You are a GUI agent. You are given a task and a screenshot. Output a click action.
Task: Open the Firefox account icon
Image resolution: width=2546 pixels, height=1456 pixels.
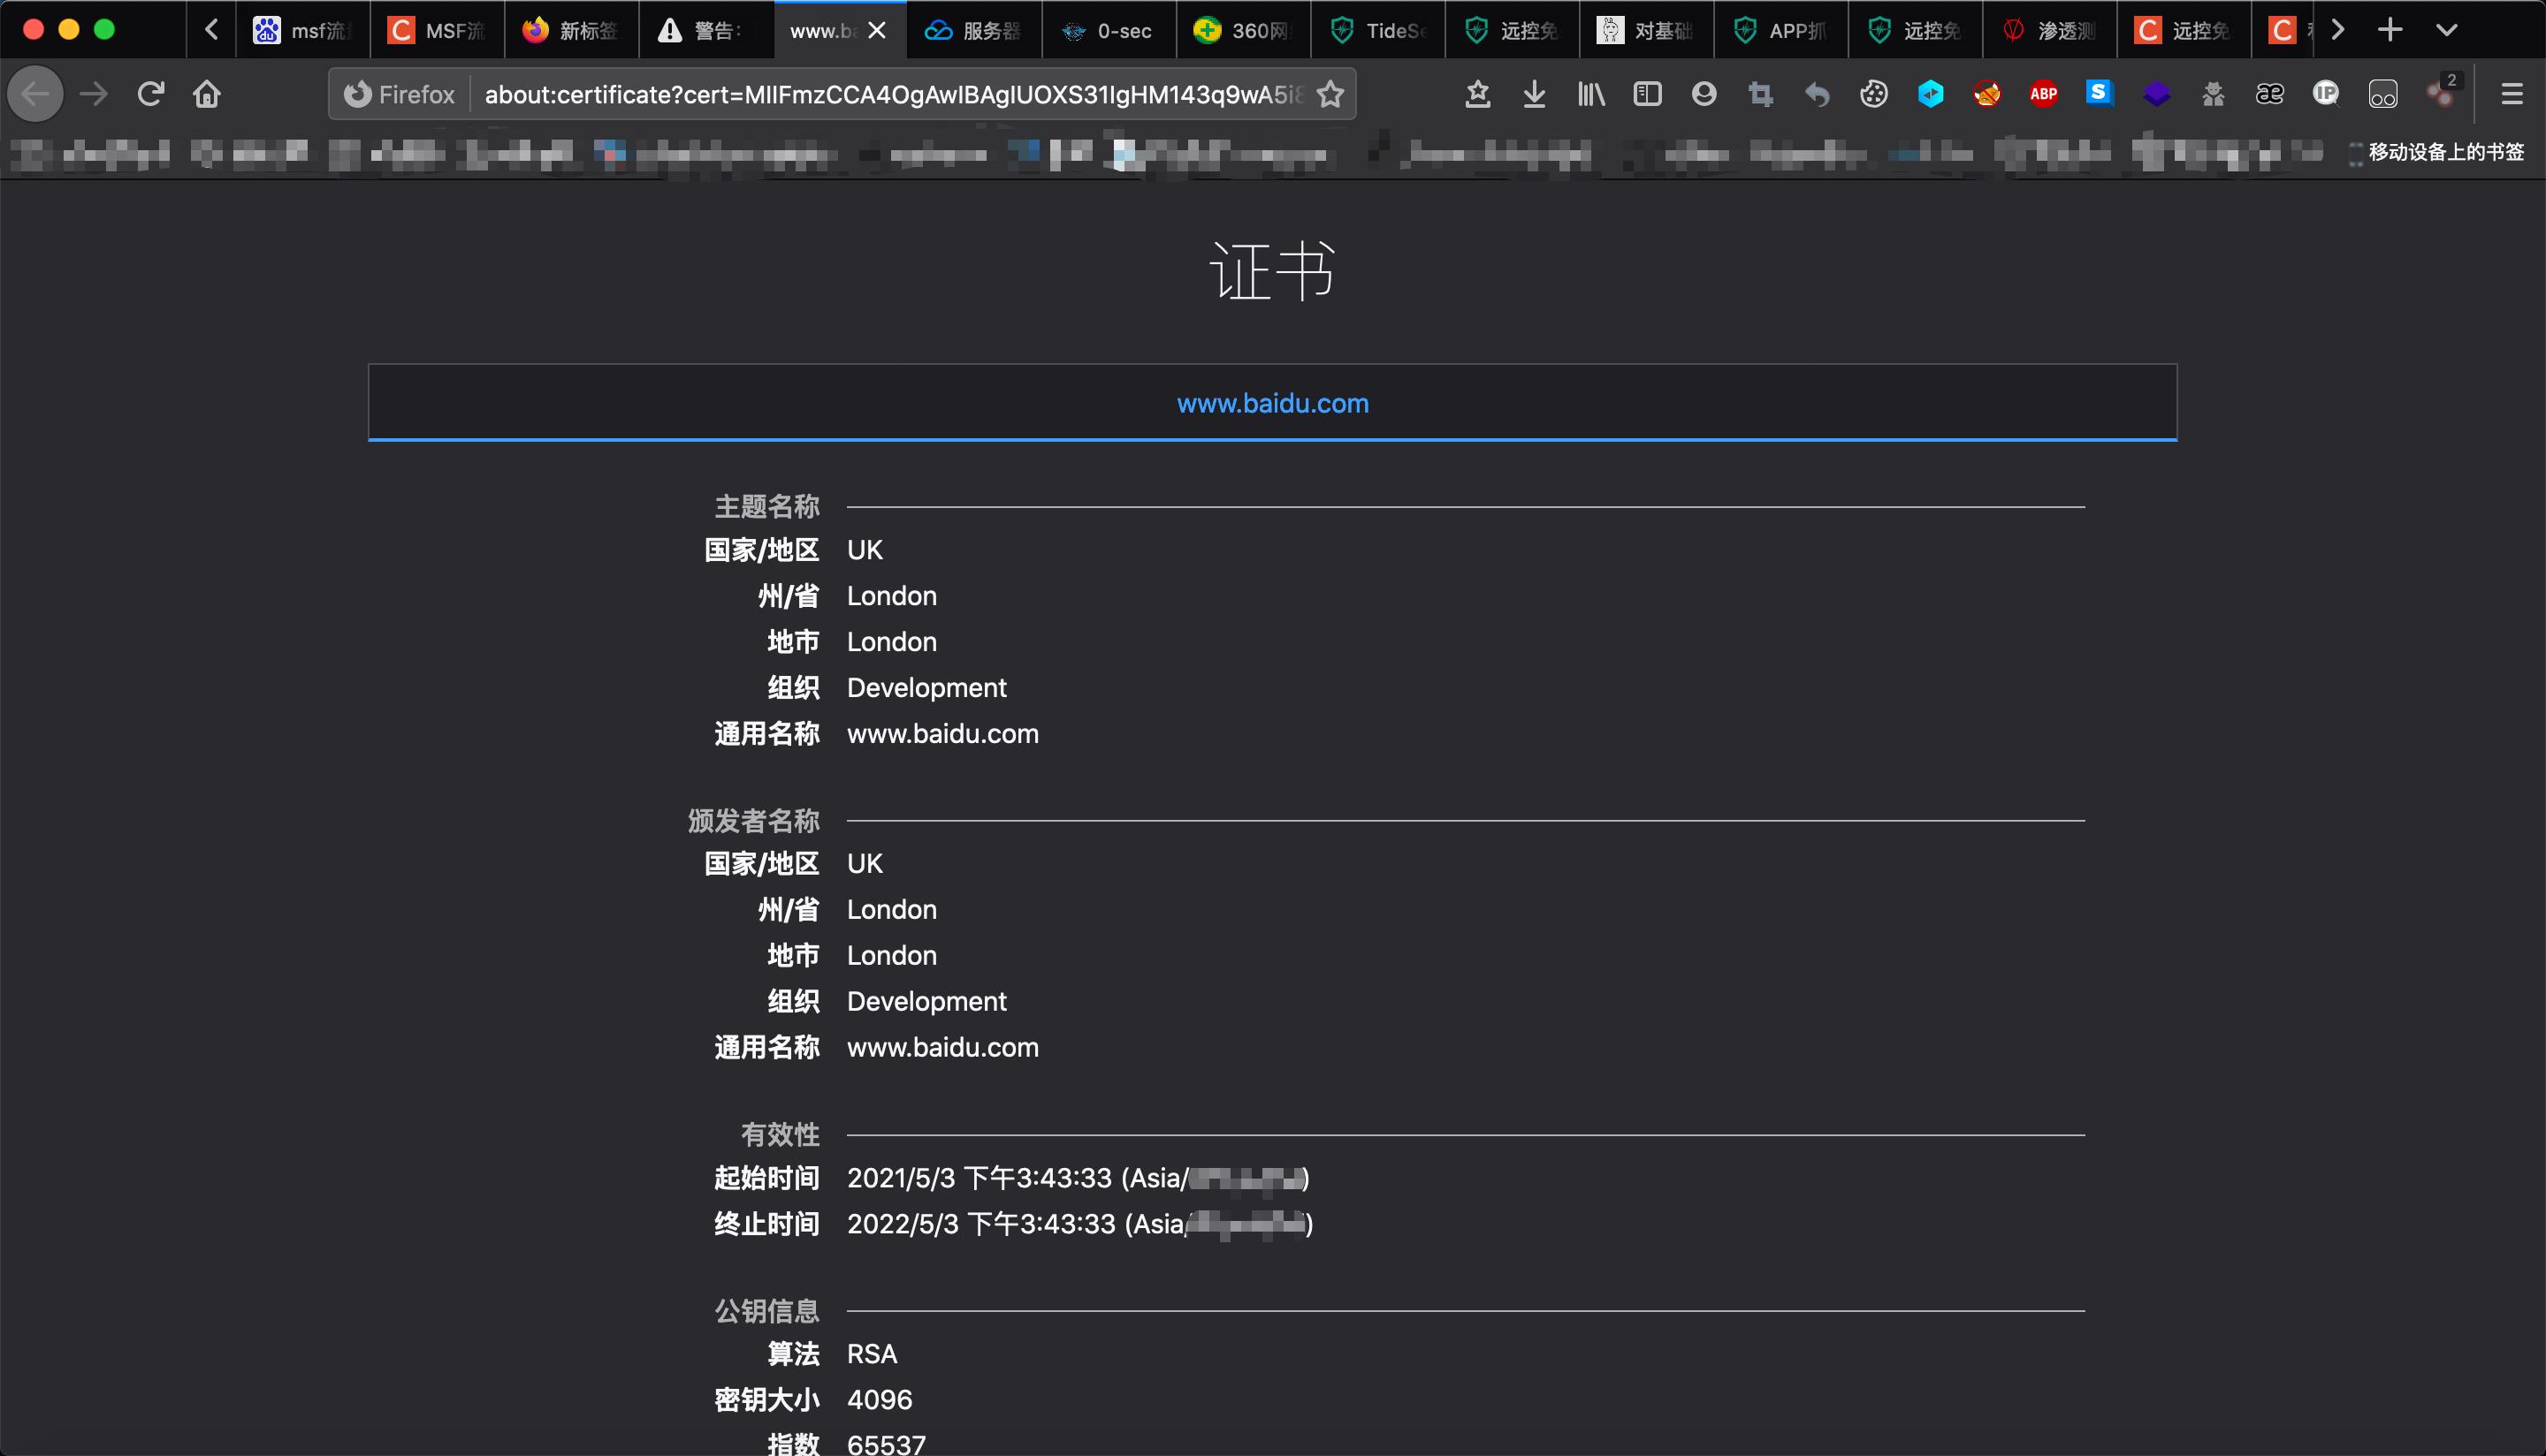(1704, 94)
